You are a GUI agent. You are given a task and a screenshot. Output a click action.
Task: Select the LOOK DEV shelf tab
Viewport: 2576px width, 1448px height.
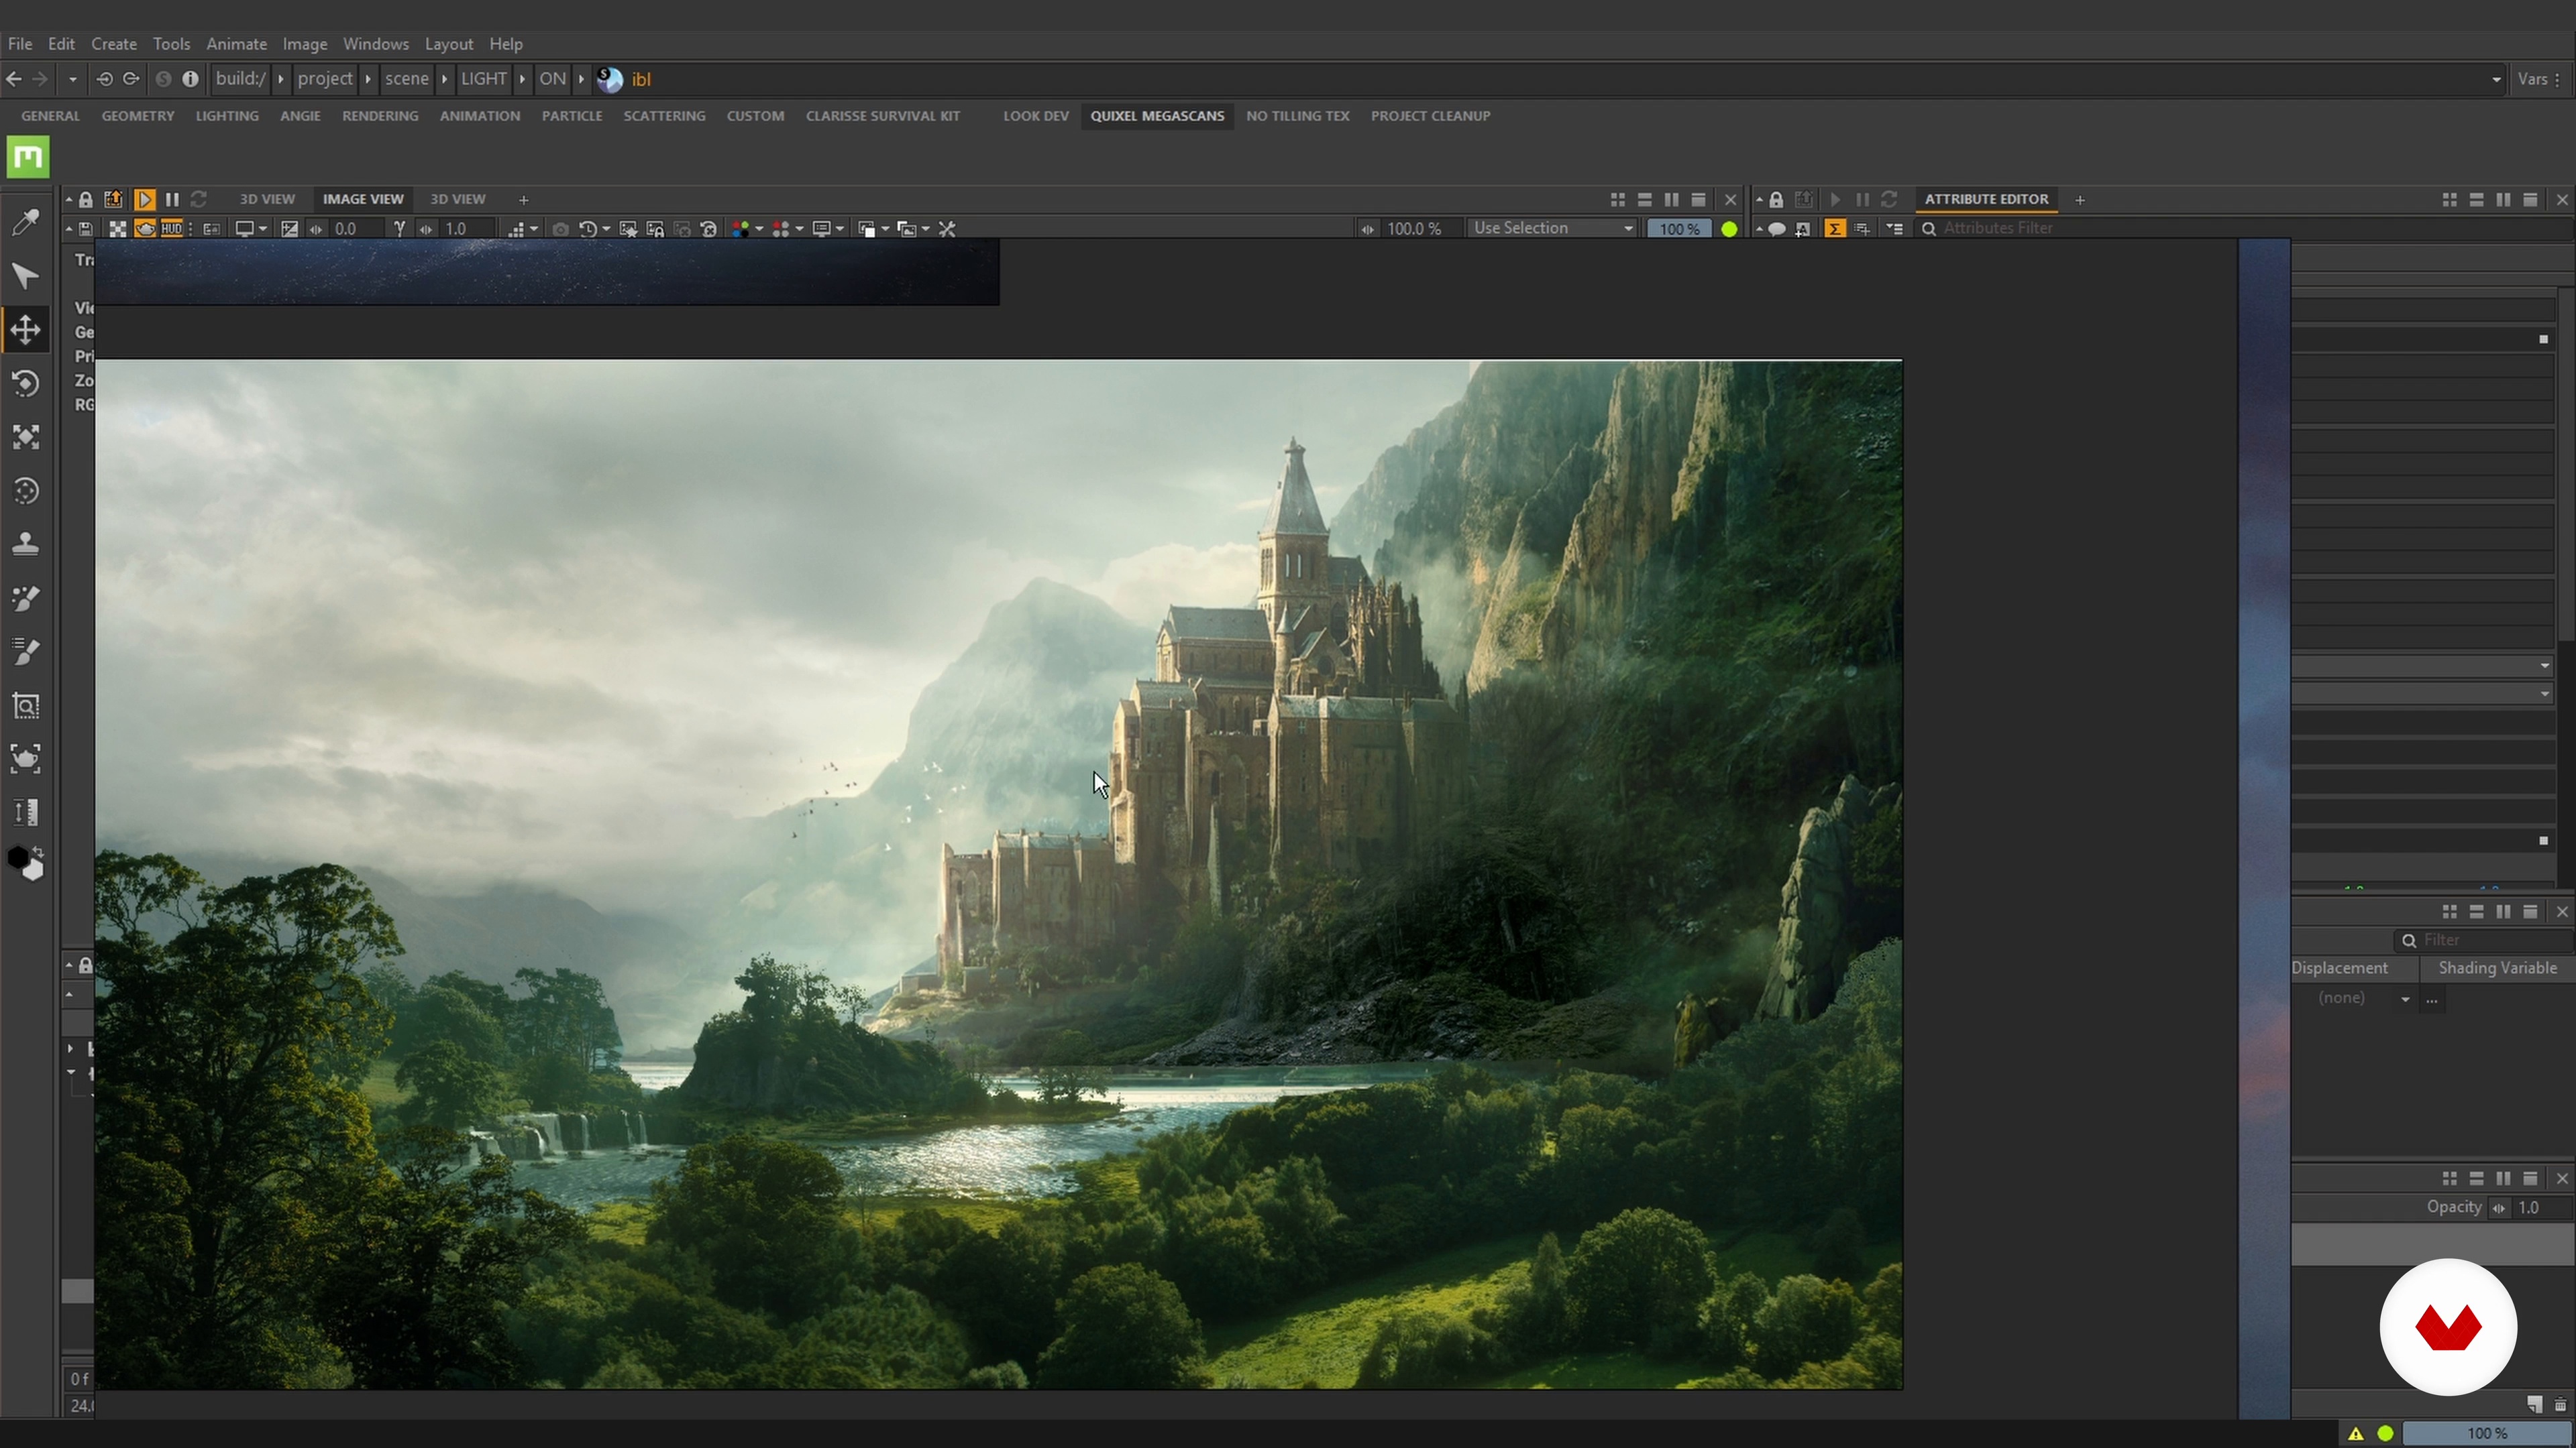(1036, 116)
